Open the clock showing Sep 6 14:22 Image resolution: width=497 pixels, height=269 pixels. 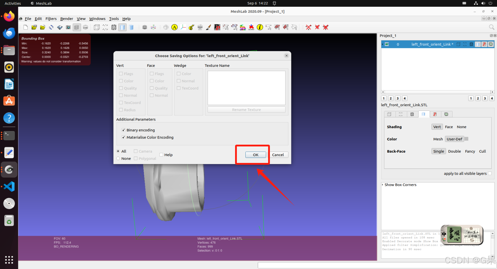(x=257, y=3)
